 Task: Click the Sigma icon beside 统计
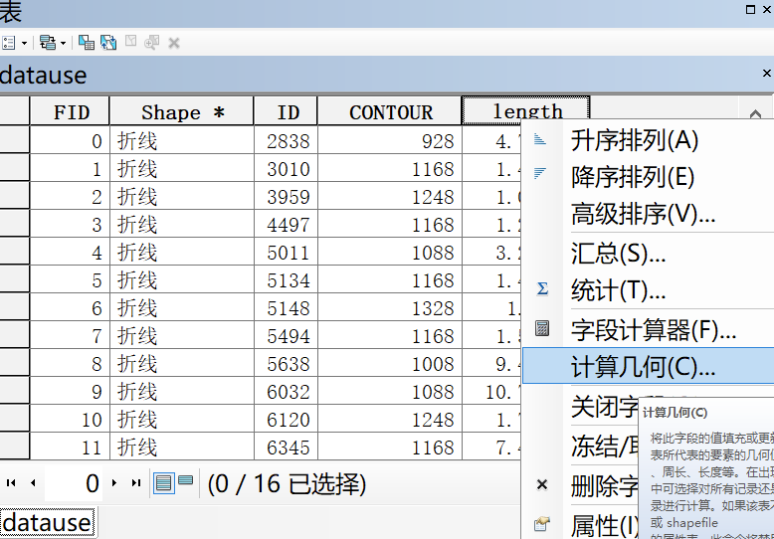pyautogui.click(x=542, y=288)
